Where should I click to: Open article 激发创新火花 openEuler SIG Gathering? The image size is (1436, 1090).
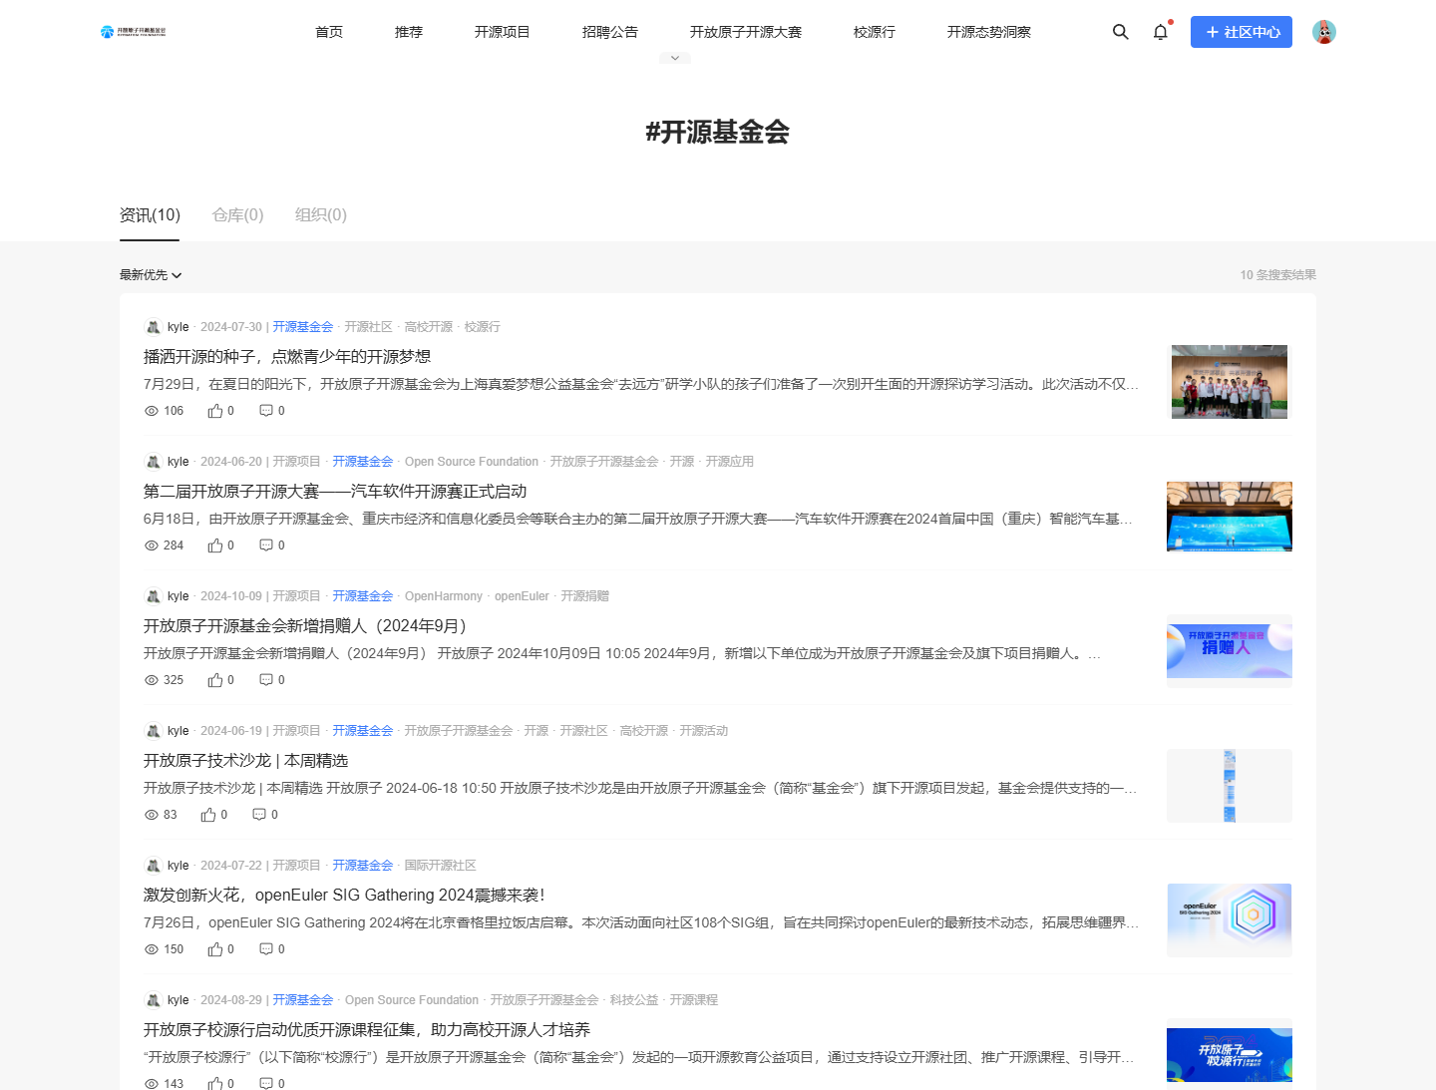coord(344,896)
